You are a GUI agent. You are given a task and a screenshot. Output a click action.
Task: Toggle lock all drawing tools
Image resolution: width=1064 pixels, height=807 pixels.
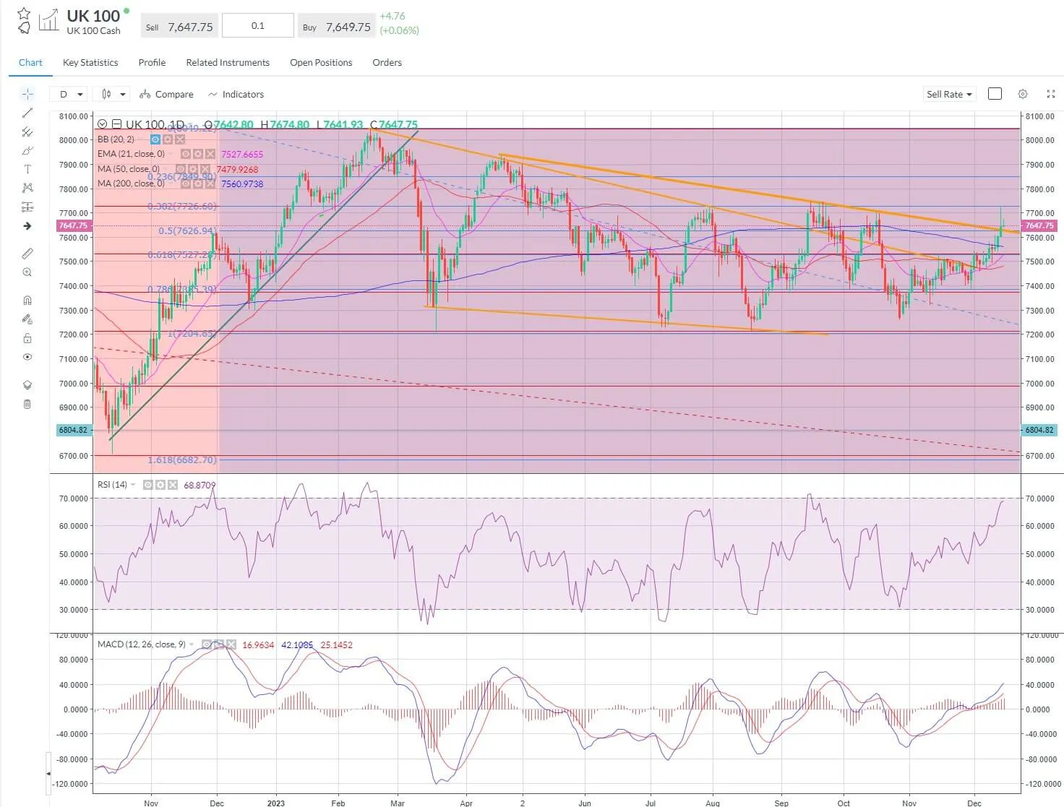click(x=27, y=338)
